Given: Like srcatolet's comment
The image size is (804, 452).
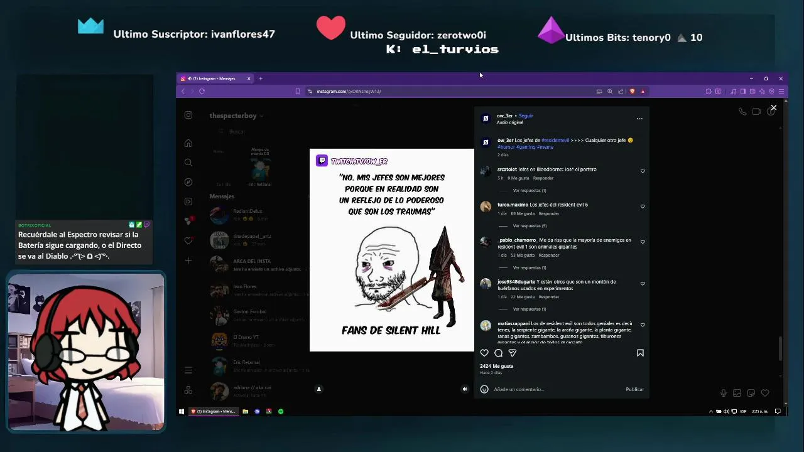Looking at the screenshot, I should 643,171.
